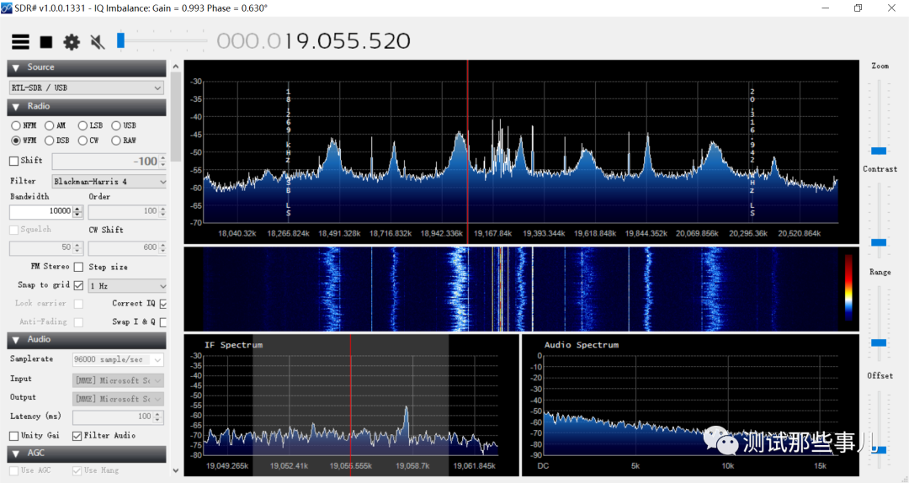Enable the Shift checkbox
The height and width of the screenshot is (483, 909).
click(14, 161)
